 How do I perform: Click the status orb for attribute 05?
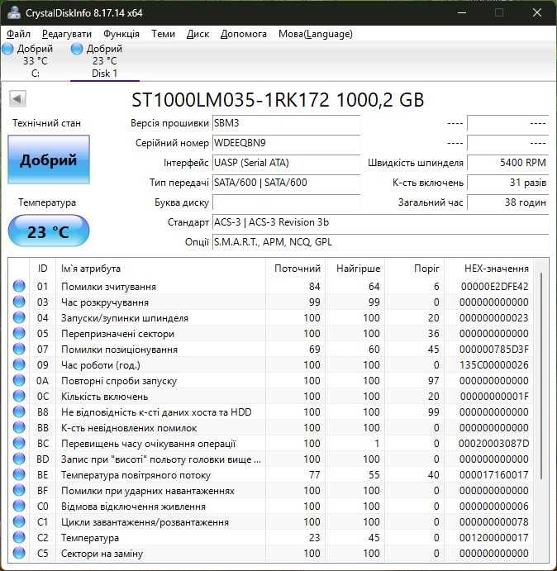point(19,333)
